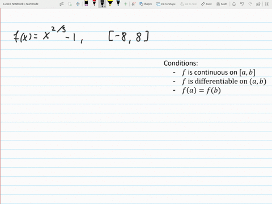This screenshot has height=204, width=272.
Task: Undo the last action
Action: coord(242,4)
